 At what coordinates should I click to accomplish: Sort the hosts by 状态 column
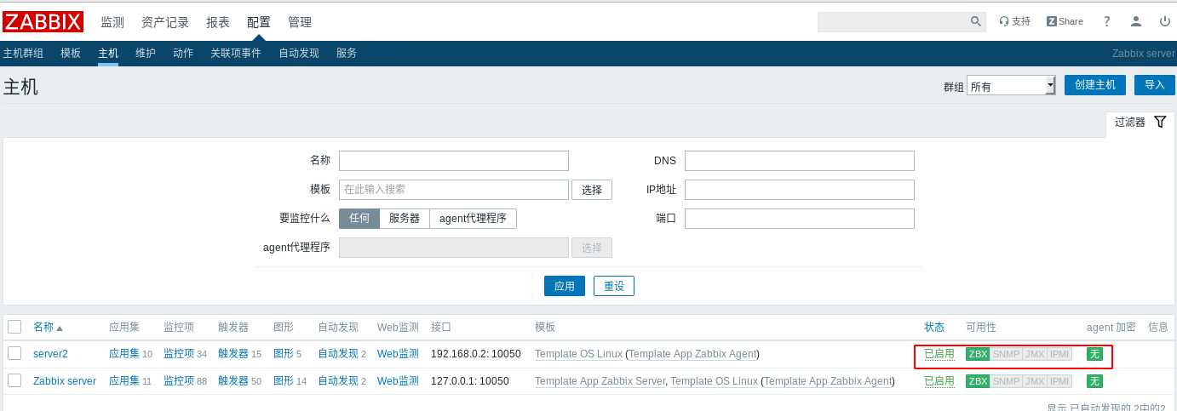tap(934, 327)
